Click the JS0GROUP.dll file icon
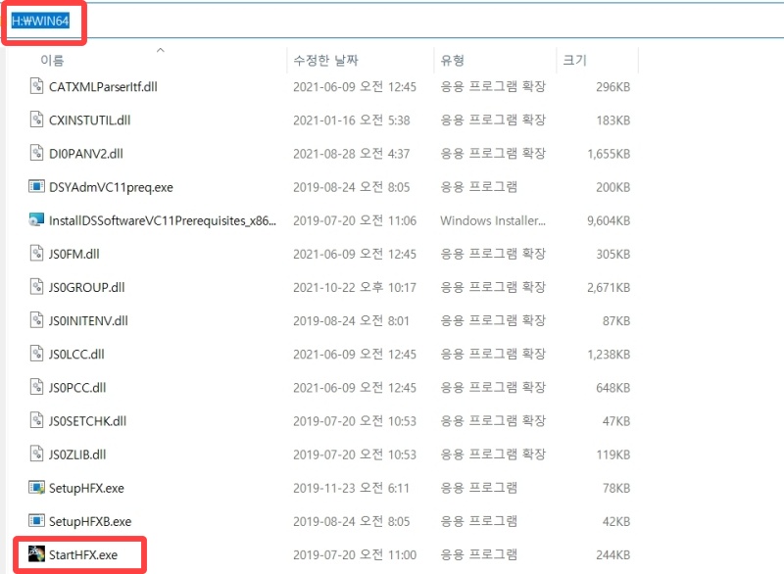Screen dimensions: 784x574 [x=36, y=287]
